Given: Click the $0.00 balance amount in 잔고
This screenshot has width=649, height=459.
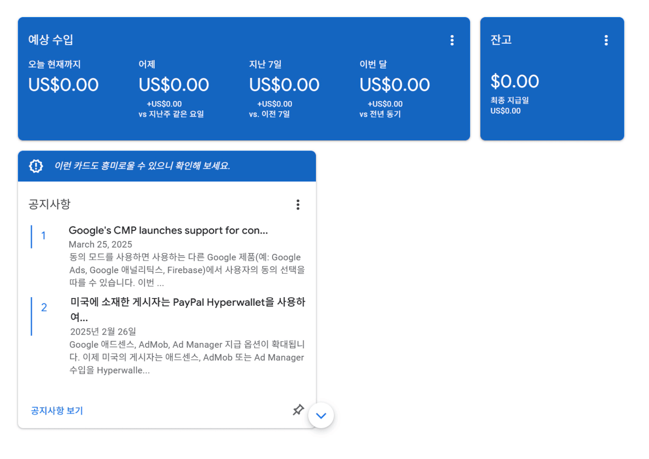Looking at the screenshot, I should pyautogui.click(x=515, y=82).
